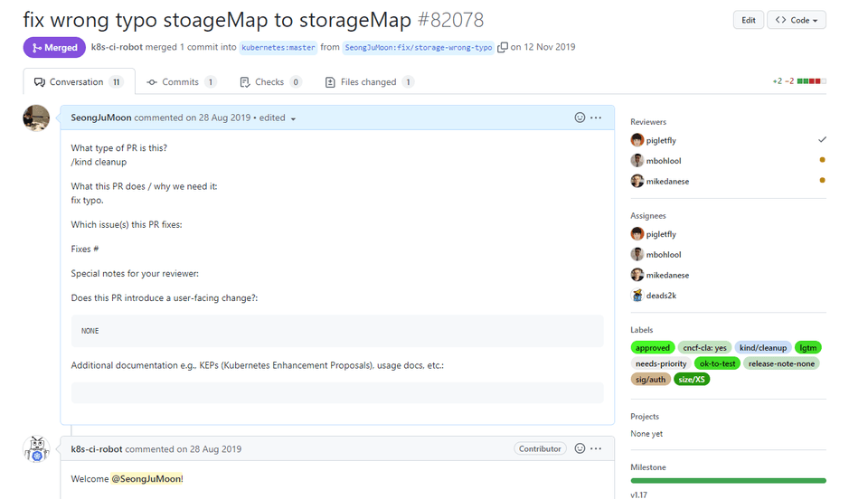Screen dimensions: 868x499
Task: Click the Edit title button
Action: coord(749,20)
